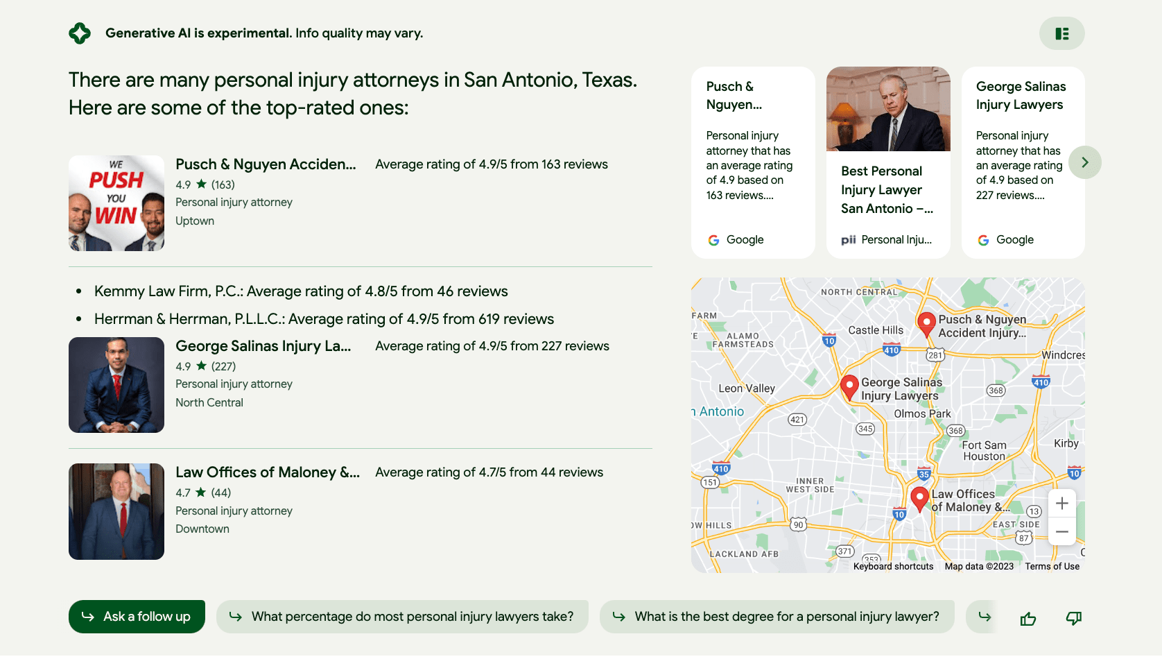Open the George Salinas portrait thumbnail

pyautogui.click(x=116, y=385)
